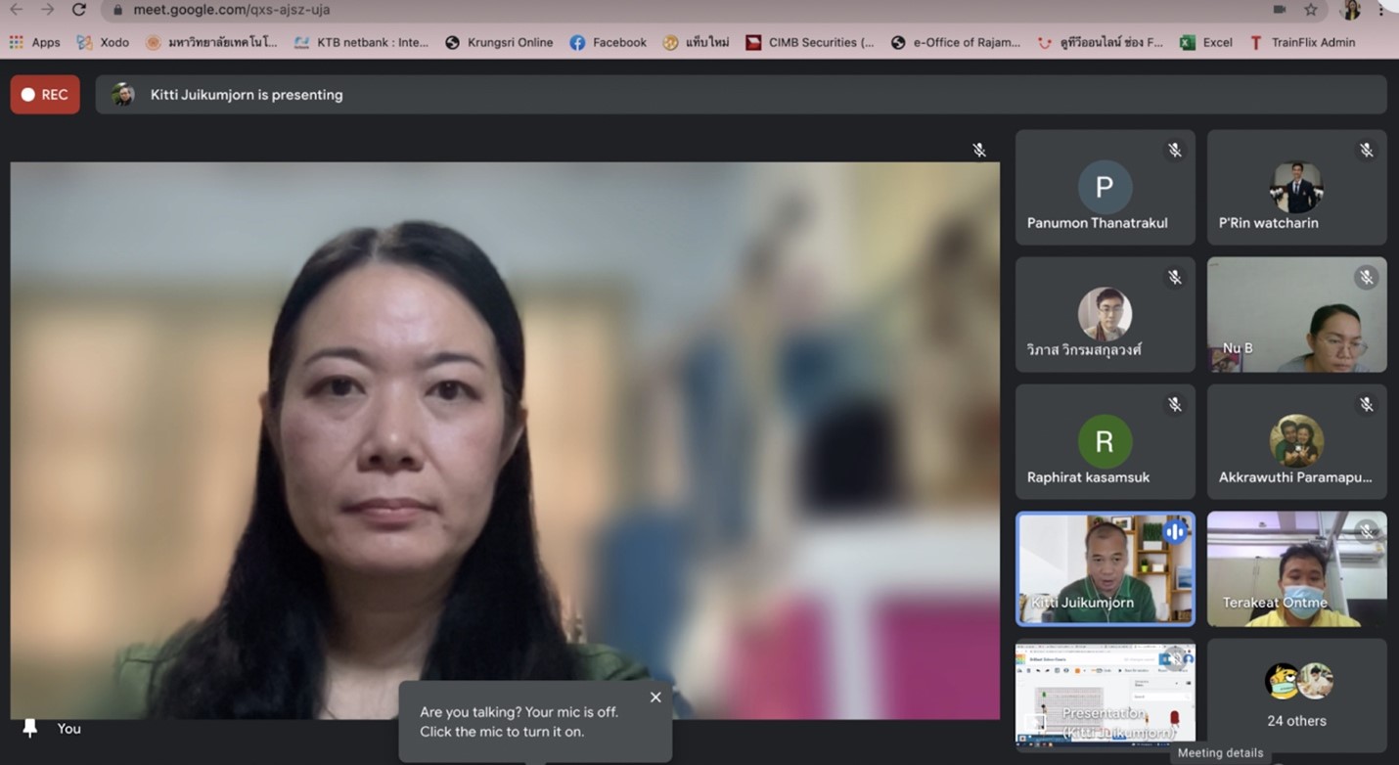Open the CIMB Securities bookmark
The height and width of the screenshot is (765, 1399).
point(810,42)
